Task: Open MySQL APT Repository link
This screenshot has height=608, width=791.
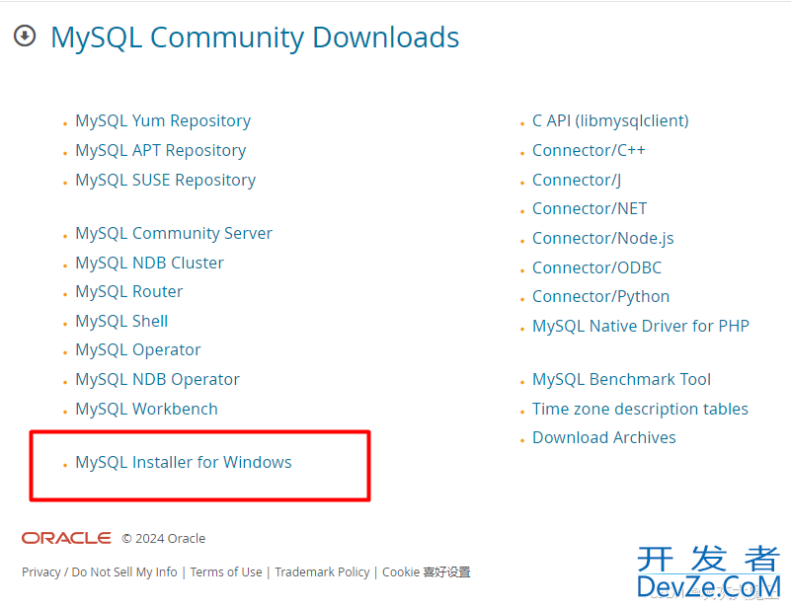Action: click(160, 151)
